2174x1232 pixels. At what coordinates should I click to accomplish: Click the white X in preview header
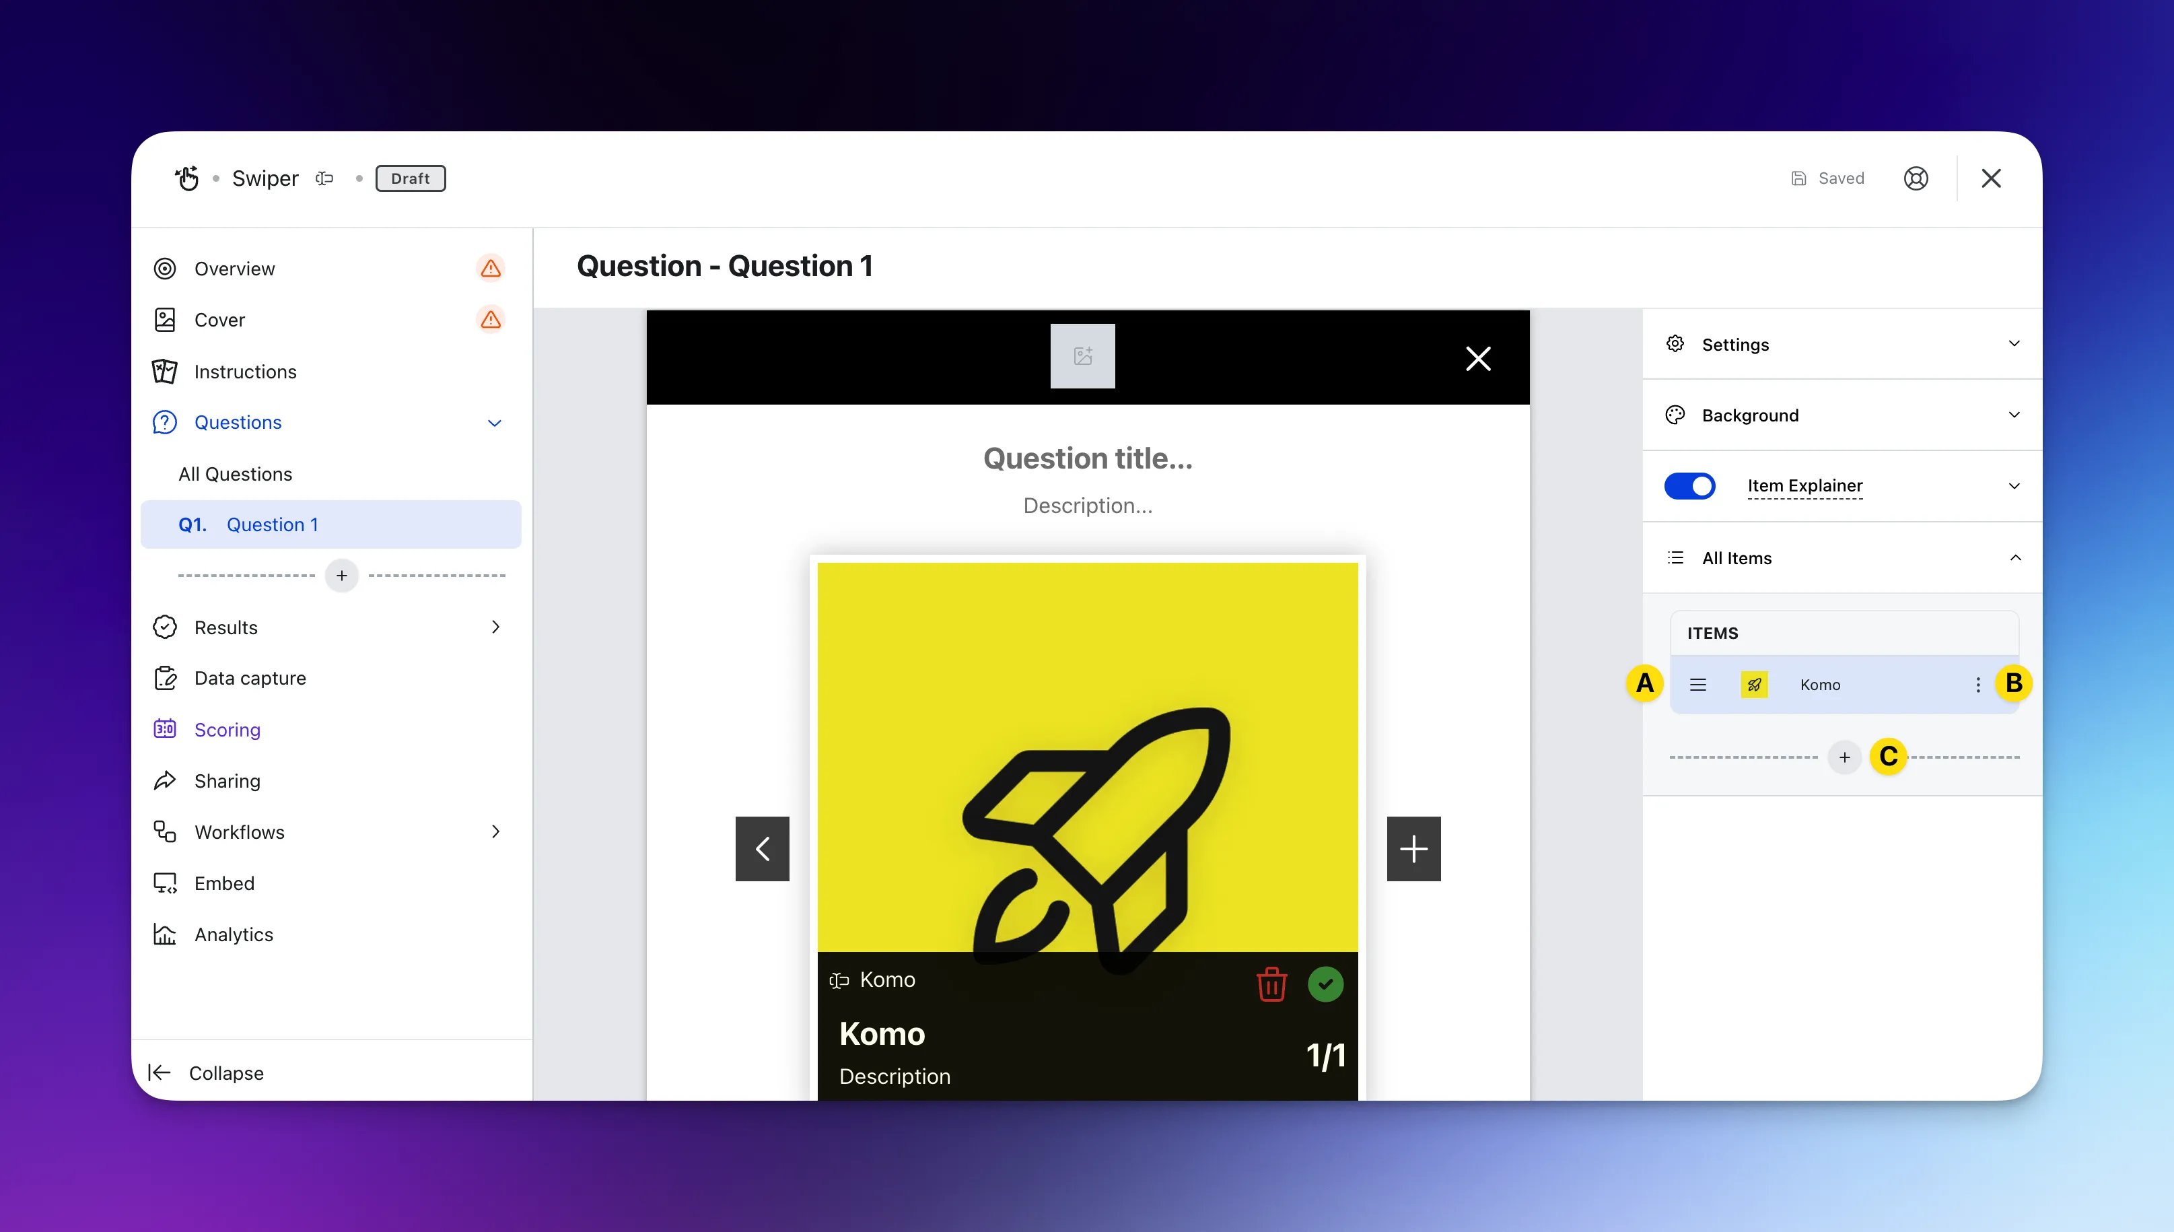[1478, 359]
